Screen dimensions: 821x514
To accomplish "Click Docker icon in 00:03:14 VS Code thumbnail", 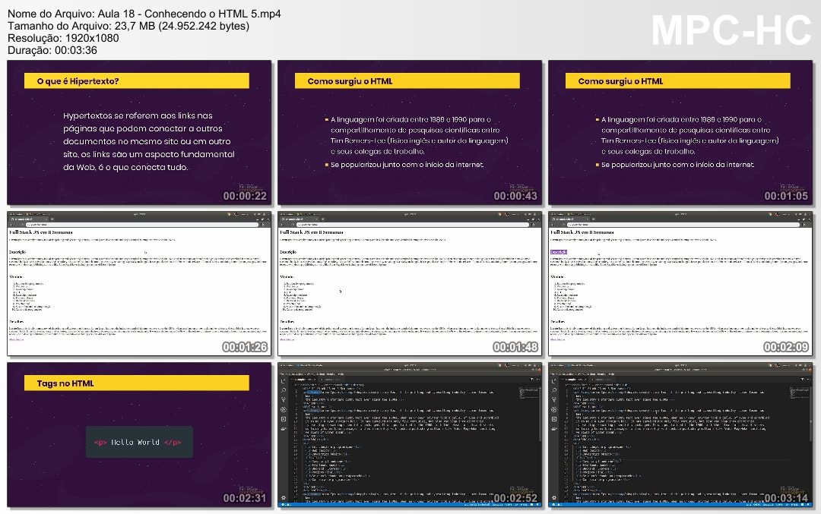I will point(554,428).
